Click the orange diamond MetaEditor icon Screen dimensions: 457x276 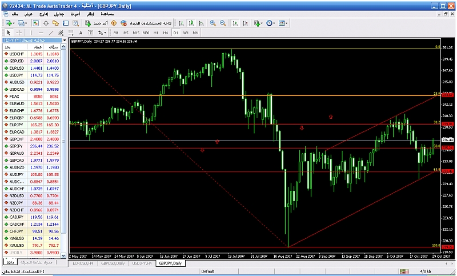pyautogui.click(x=114, y=23)
